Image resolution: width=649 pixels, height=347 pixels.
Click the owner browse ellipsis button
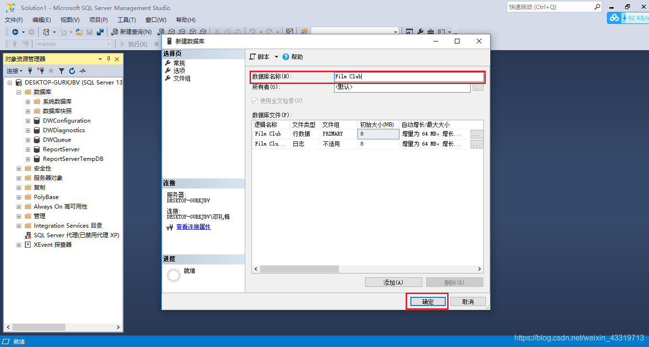[478, 87]
